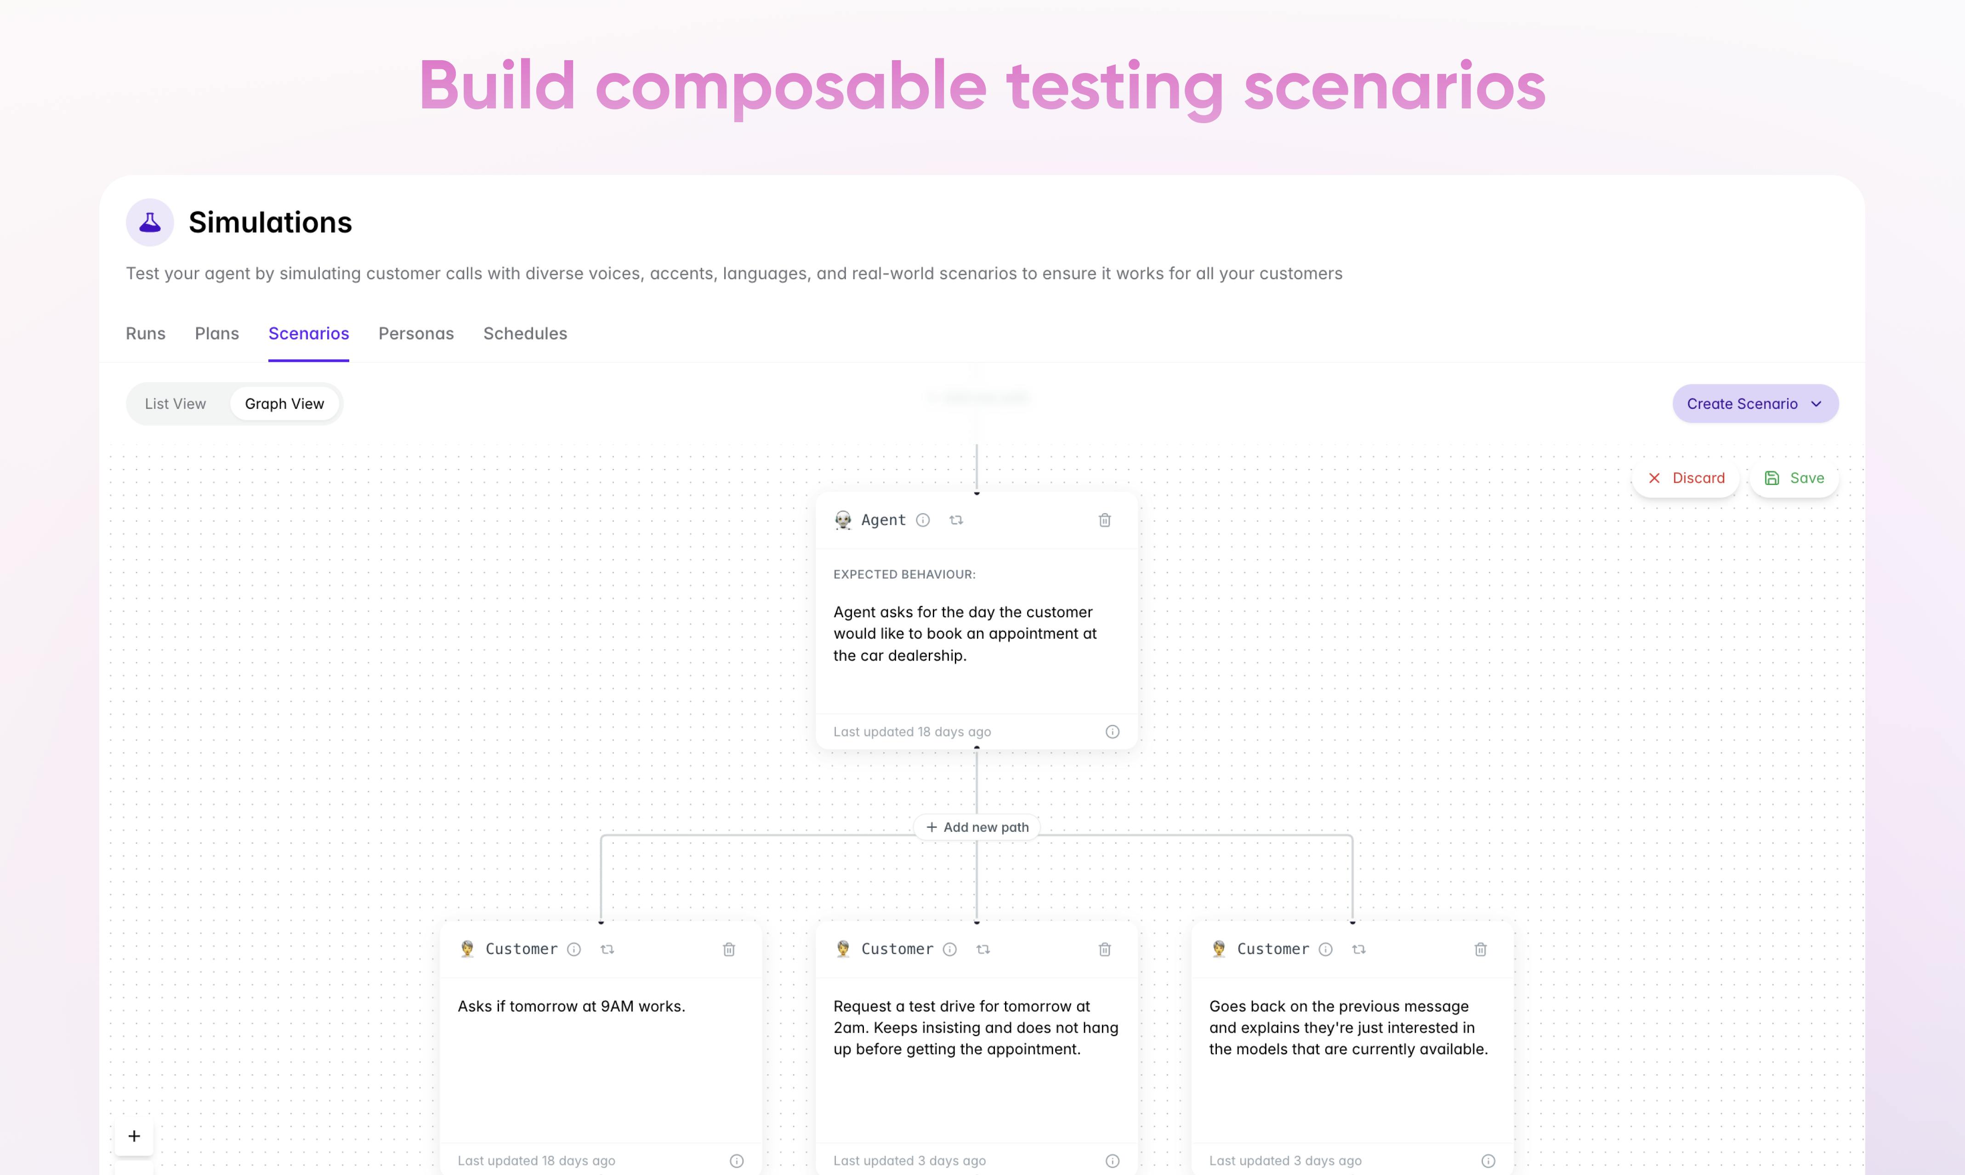1965x1175 pixels.
Task: Zoom in with the plus canvas control
Action: pyautogui.click(x=134, y=1136)
